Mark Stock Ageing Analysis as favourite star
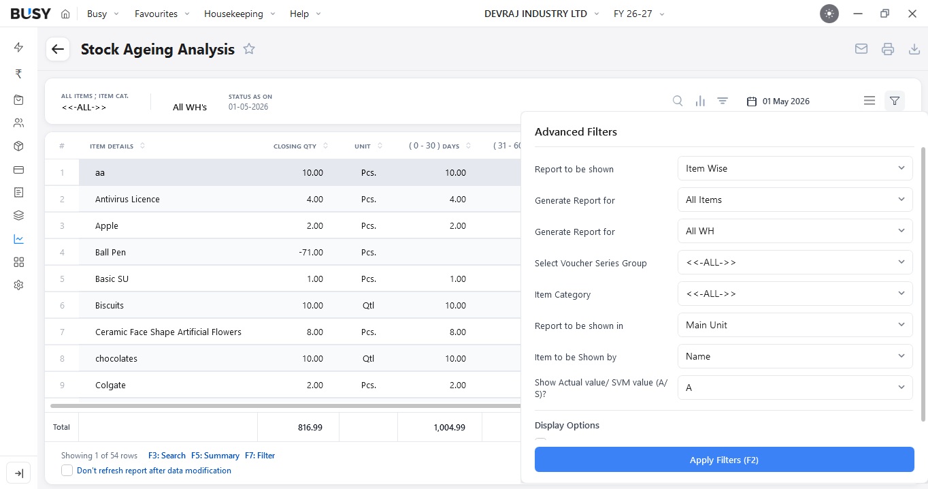Viewport: 928px width, 489px height. point(249,49)
